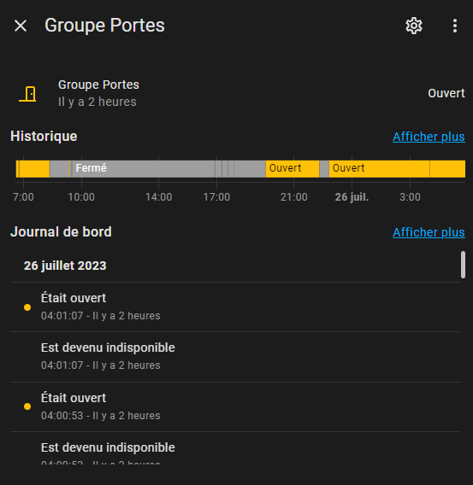Click Afficher plus next to Historique
Viewport: 473px width, 485px height.
[429, 137]
